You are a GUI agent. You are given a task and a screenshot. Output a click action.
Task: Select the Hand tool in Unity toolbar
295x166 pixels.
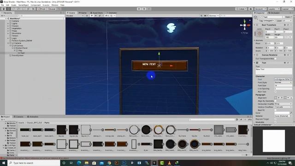4,9
